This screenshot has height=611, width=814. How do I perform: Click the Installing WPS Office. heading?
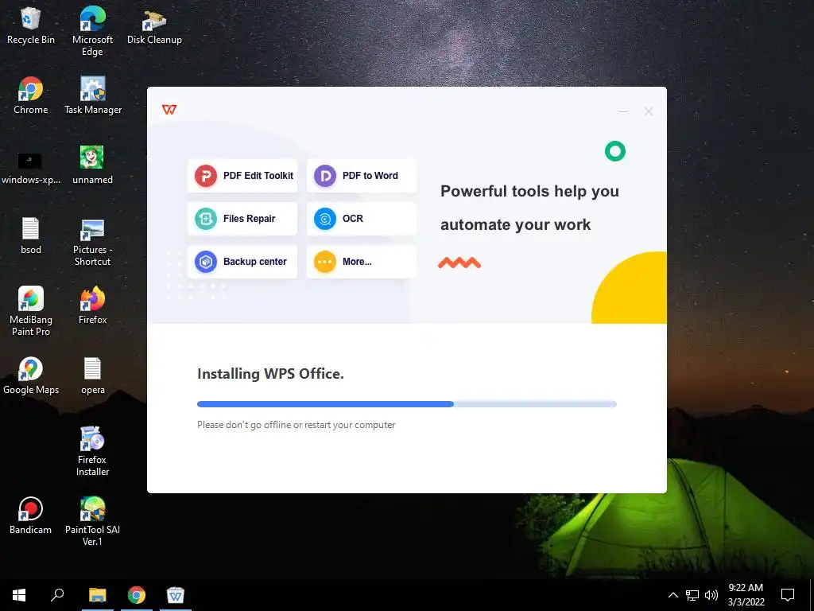coord(270,374)
